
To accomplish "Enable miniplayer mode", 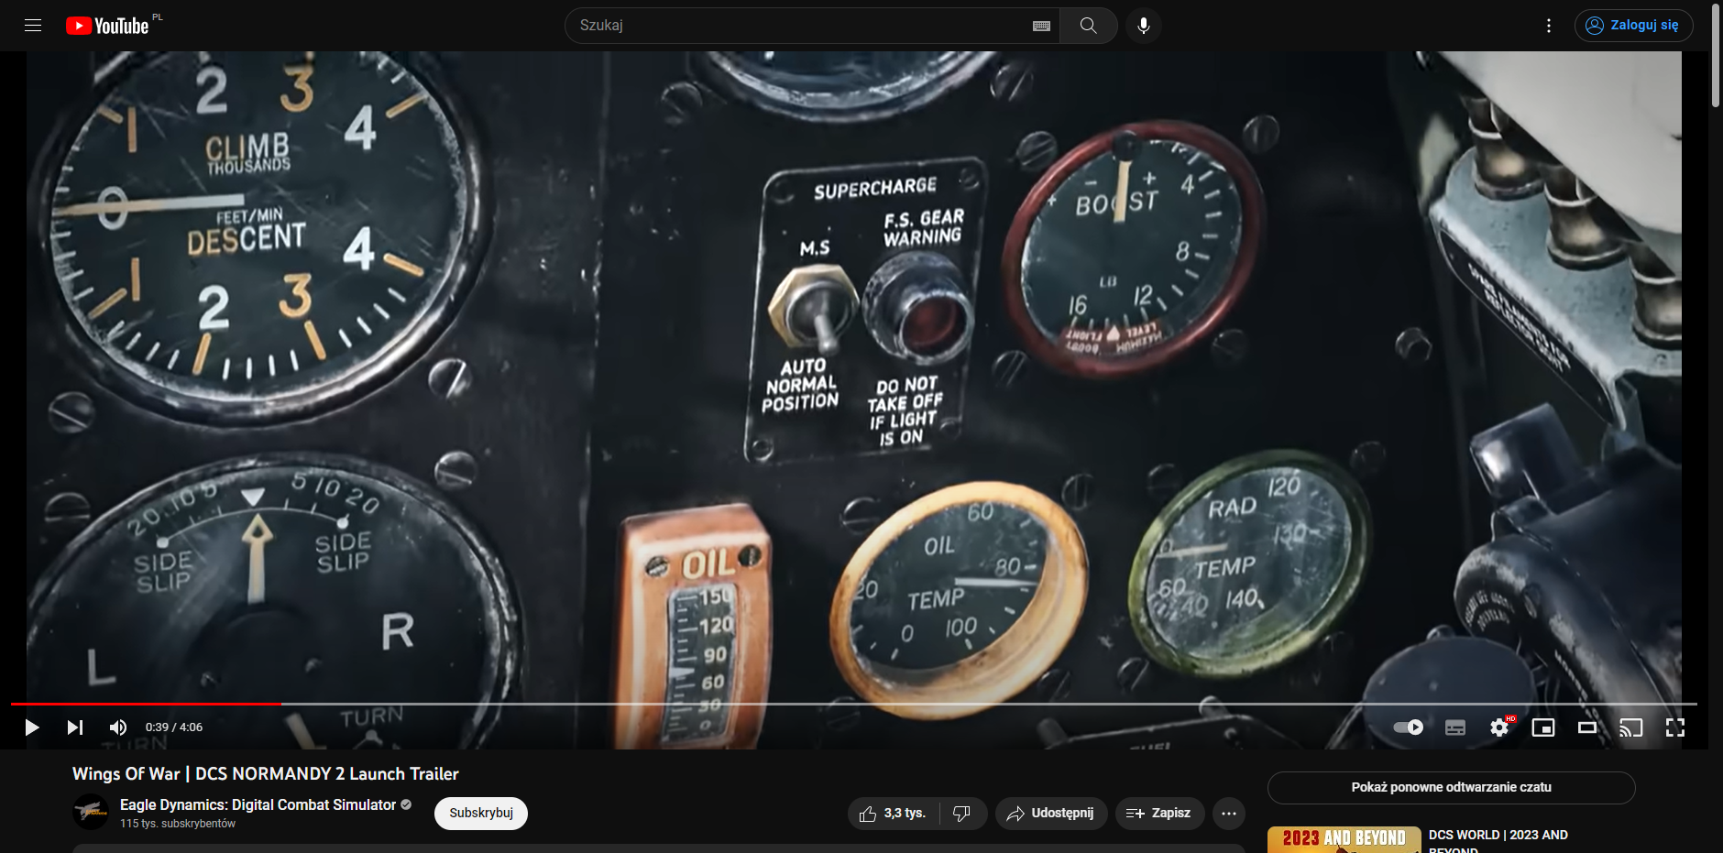I will click(1543, 727).
